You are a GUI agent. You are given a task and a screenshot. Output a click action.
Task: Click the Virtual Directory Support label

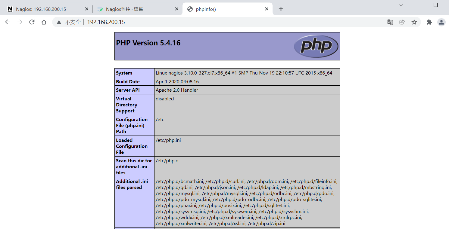point(126,105)
